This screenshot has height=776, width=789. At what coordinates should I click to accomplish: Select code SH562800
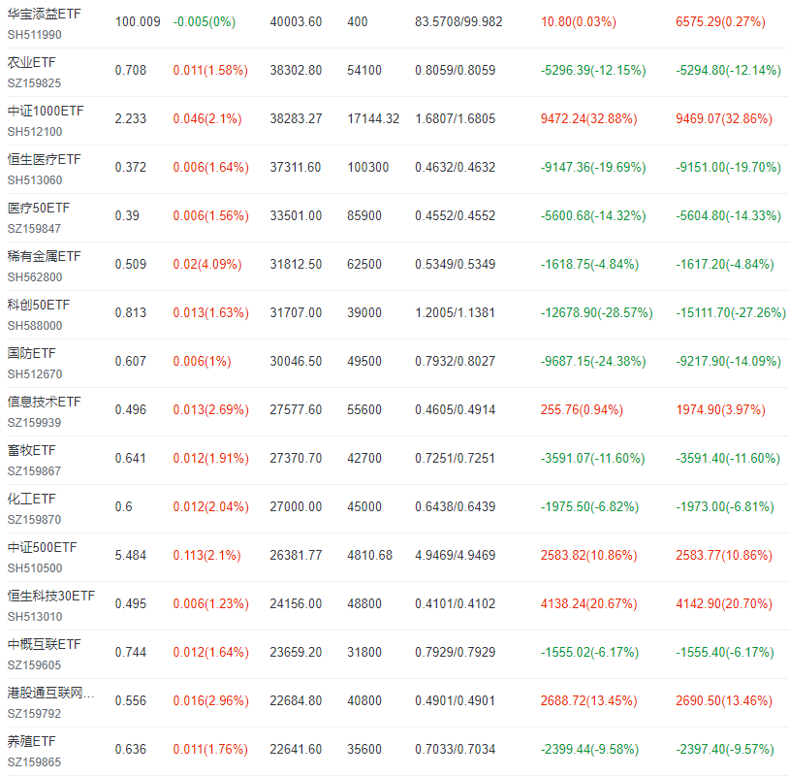pos(35,277)
